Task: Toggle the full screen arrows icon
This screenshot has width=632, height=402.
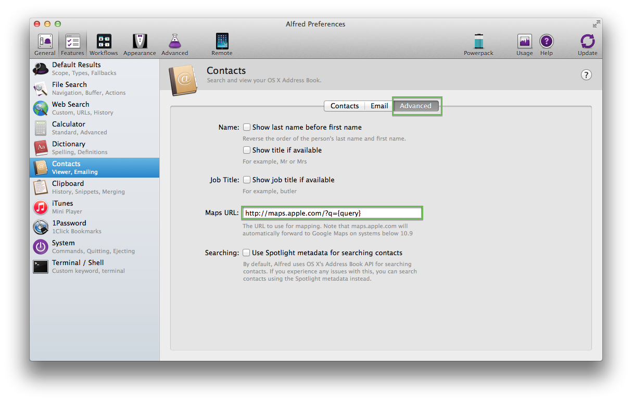Action: pyautogui.click(x=596, y=24)
